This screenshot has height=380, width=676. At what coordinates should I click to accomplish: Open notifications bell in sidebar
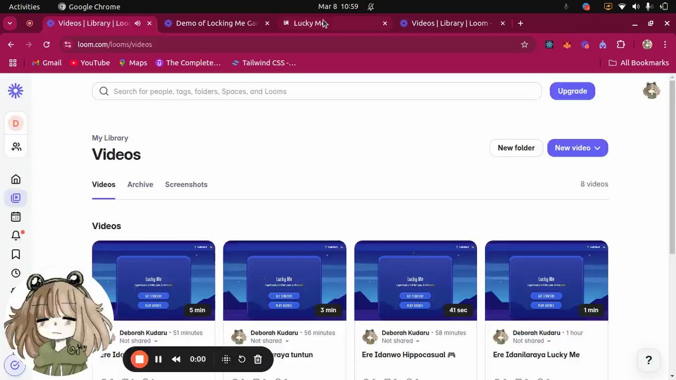pyautogui.click(x=16, y=236)
